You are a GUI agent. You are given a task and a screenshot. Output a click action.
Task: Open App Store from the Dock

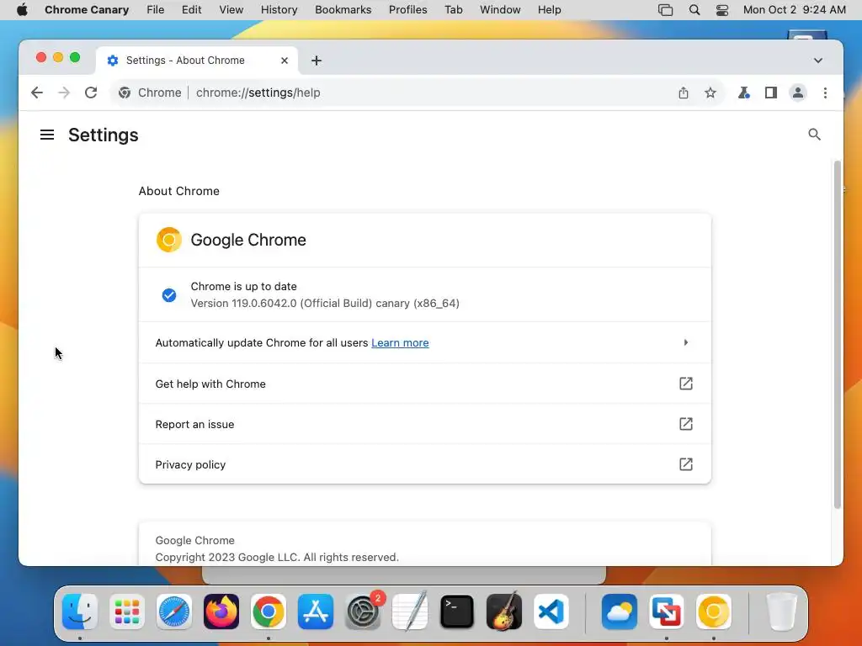(316, 612)
